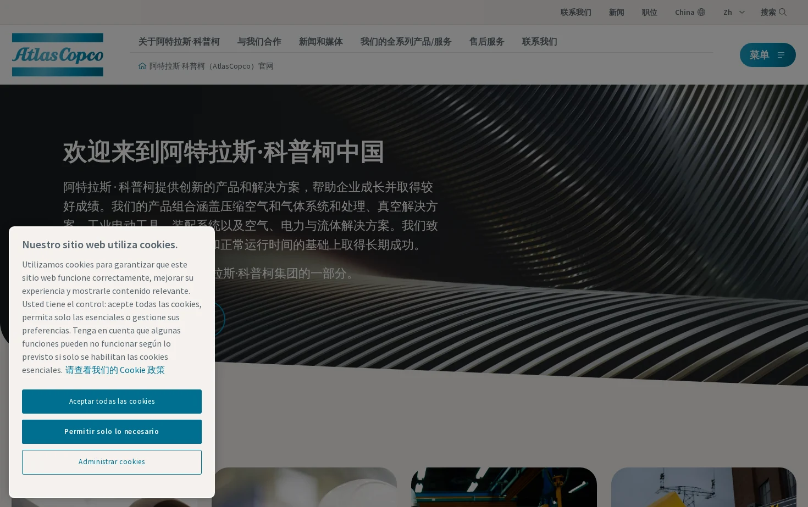Click the card thumbnail with white helmet
Viewport: 808px width, 507px height.
[x=305, y=487]
